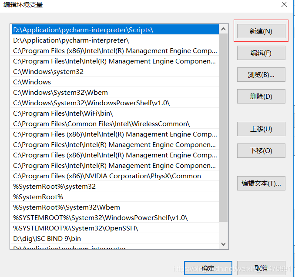
Task: Click the list scrollbar down arrow
Action: 224,244
